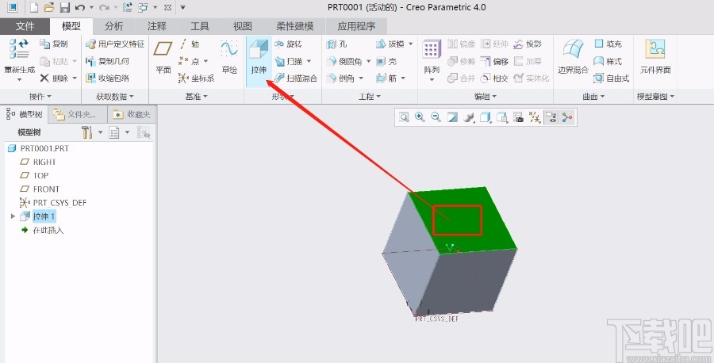The height and width of the screenshot is (363, 714).
Task: Switch to the 工具 ribbon tab
Action: [199, 26]
